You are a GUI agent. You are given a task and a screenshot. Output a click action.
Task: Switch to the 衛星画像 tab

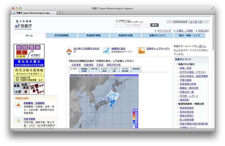pyautogui.click(x=136, y=70)
